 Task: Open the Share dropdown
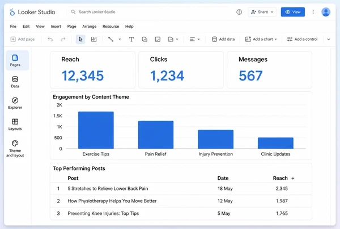tap(262, 12)
